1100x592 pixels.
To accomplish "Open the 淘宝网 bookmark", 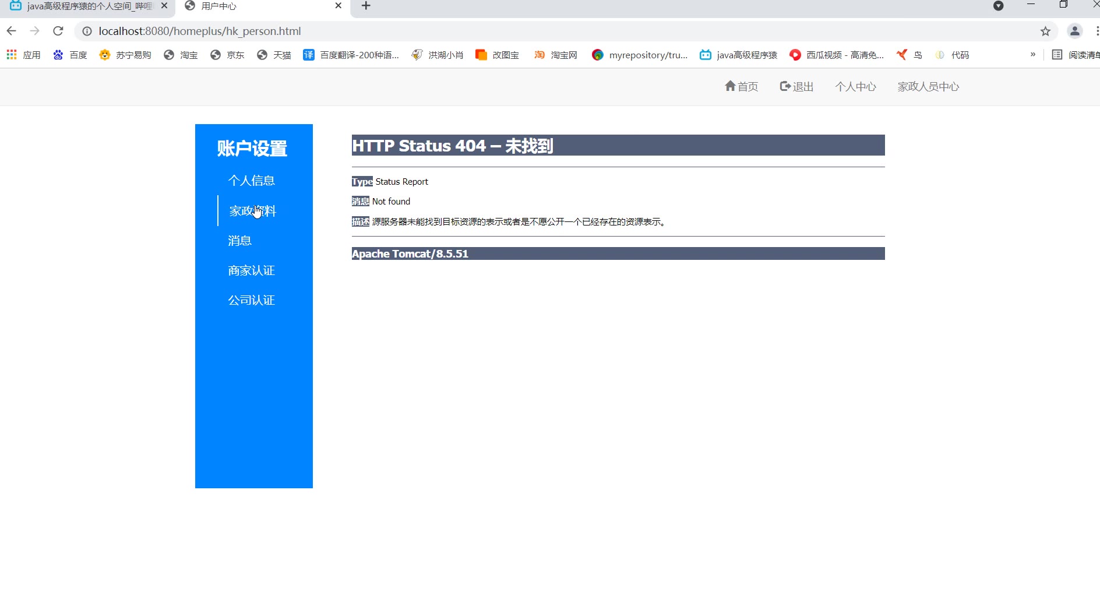I will pyautogui.click(x=556, y=55).
